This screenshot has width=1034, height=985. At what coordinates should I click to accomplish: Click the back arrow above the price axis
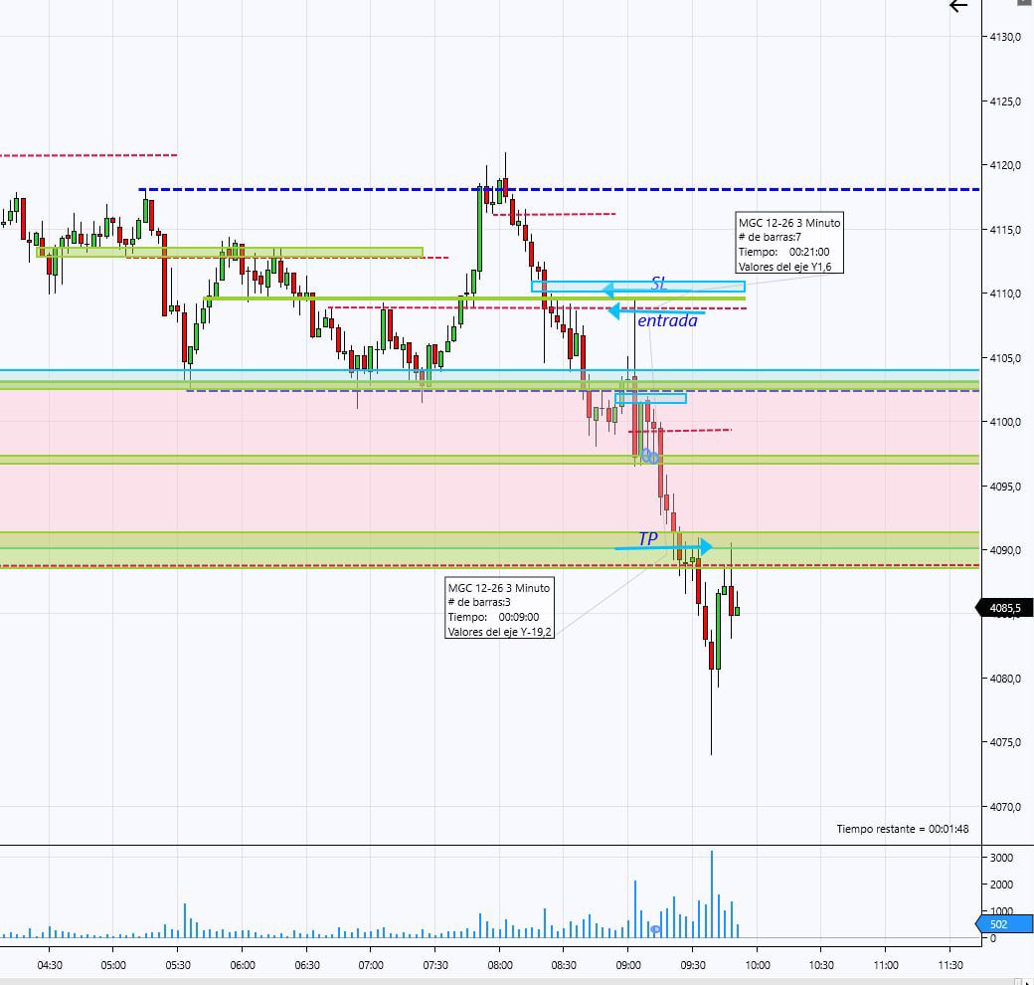pos(958,6)
